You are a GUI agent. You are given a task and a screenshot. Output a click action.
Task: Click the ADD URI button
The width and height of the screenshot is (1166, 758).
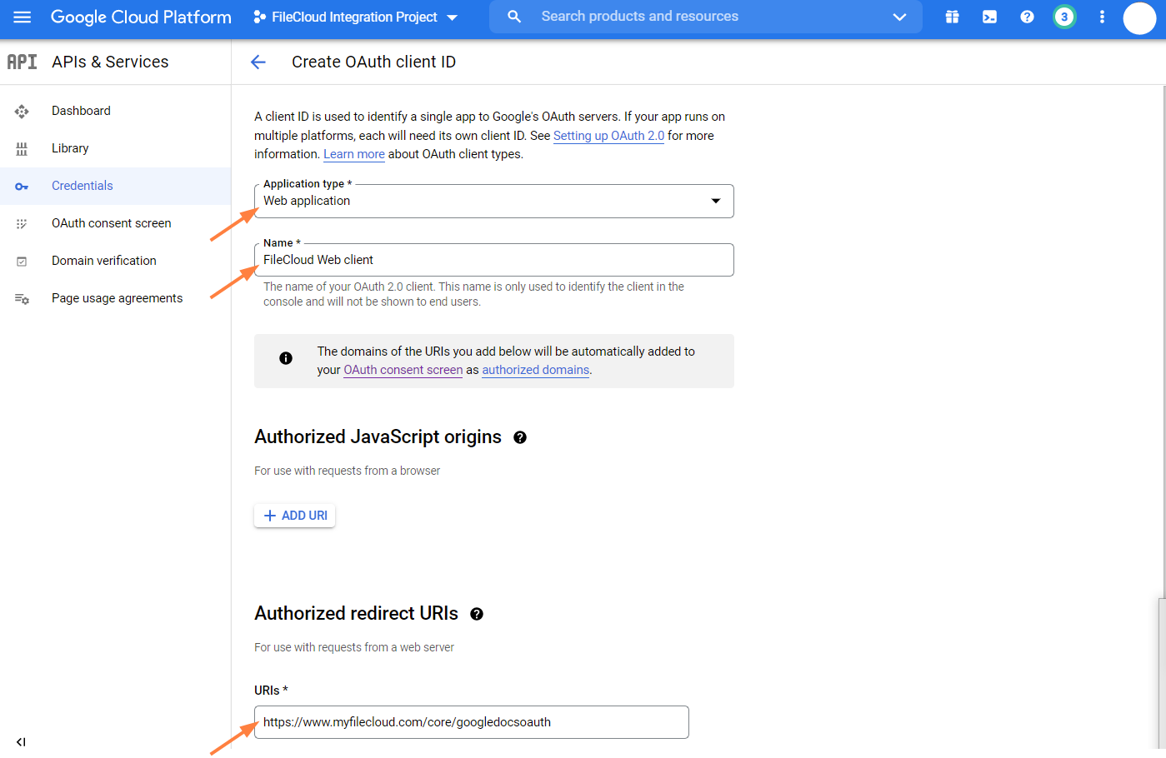point(294,515)
